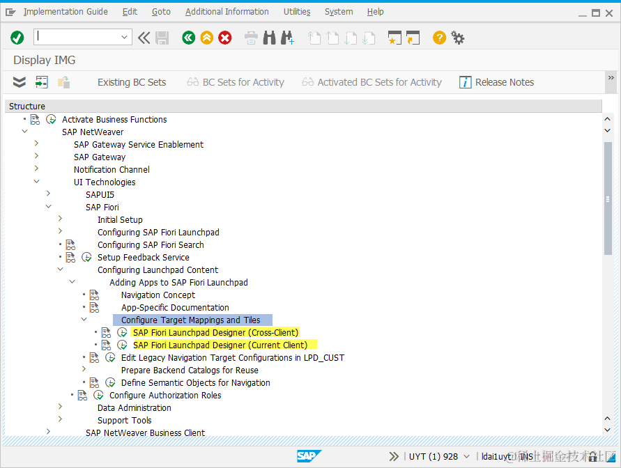This screenshot has width=621, height=468.
Task: Click the green Enter checkmark icon
Action: pos(17,38)
